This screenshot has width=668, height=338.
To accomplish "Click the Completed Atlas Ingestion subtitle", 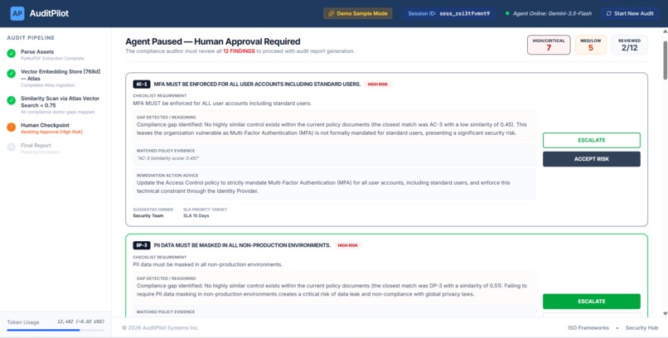I will coord(48,85).
